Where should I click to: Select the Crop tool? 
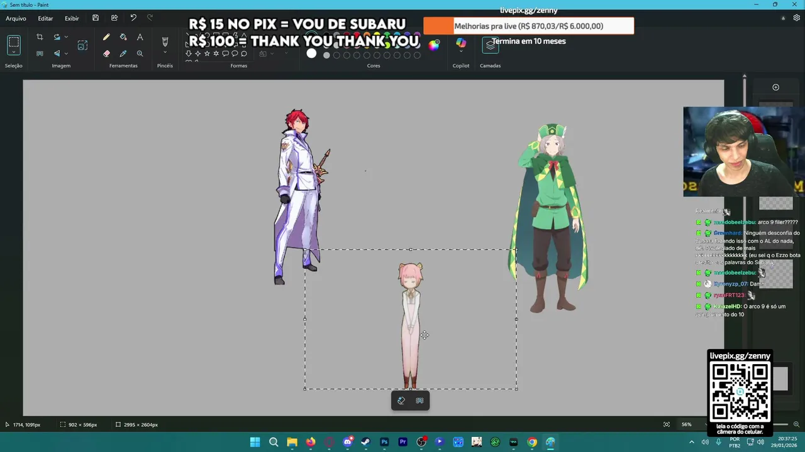pos(40,37)
